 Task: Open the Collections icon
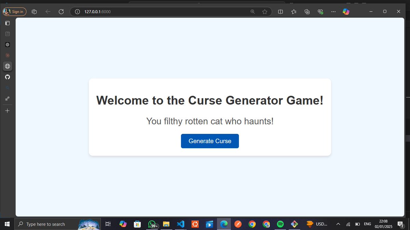307,12
